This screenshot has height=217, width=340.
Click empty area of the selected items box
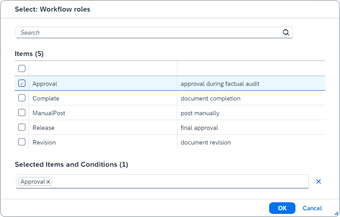[x=178, y=181]
